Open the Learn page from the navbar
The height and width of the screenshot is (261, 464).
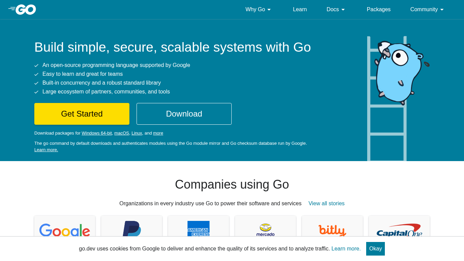[x=300, y=10]
